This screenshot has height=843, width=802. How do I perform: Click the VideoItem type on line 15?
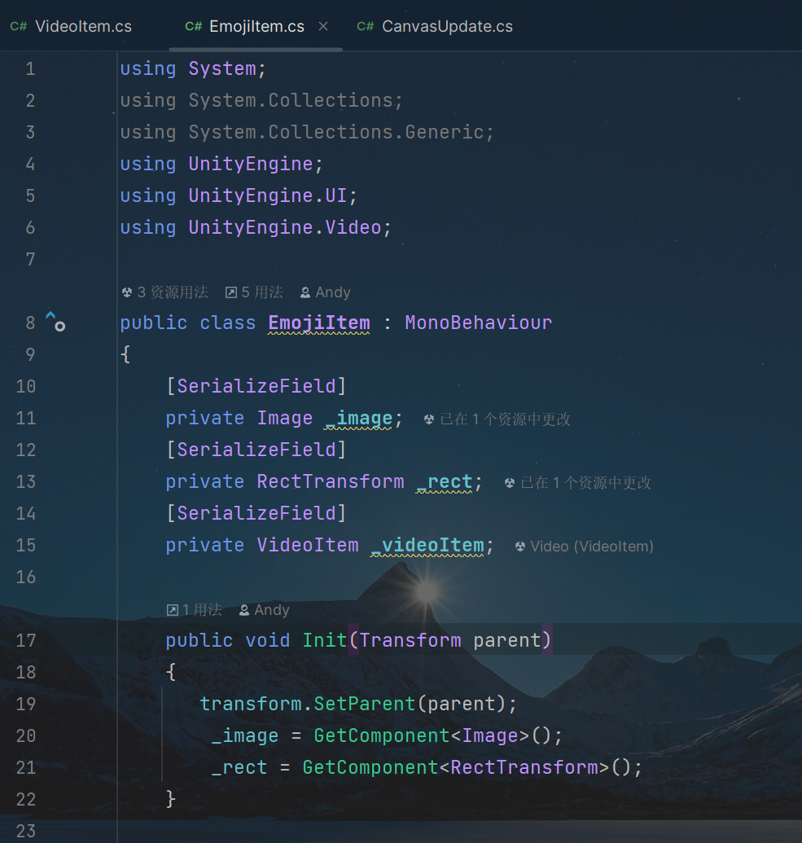pyautogui.click(x=308, y=545)
